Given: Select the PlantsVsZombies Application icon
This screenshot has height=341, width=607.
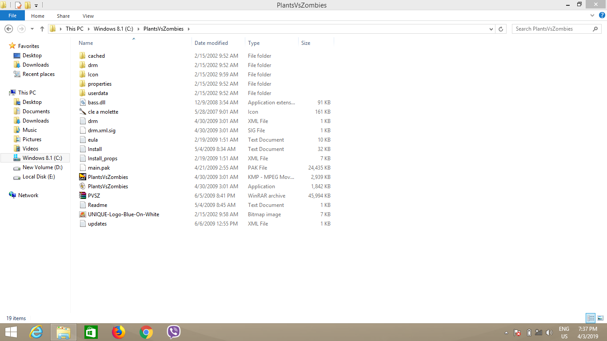Looking at the screenshot, I should click(82, 186).
